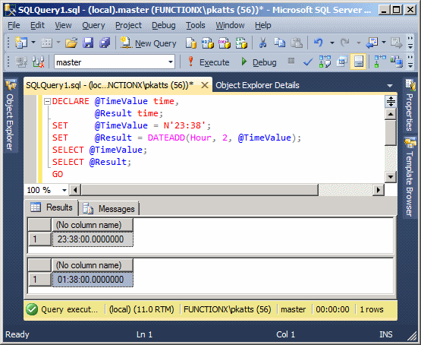Image resolution: width=421 pixels, height=345 pixels.
Task: Switch to the Messages tab
Action: (x=109, y=209)
